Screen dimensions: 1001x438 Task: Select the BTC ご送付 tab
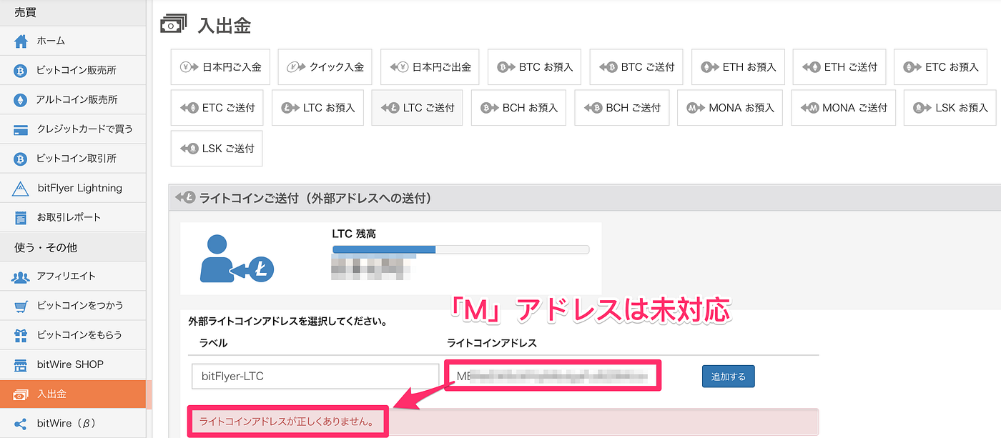pyautogui.click(x=636, y=67)
